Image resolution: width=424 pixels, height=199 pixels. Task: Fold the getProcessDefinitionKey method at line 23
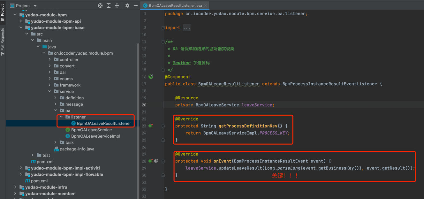pyautogui.click(x=163, y=126)
